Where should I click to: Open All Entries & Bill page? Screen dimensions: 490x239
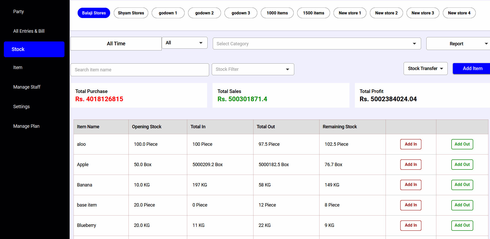click(29, 31)
